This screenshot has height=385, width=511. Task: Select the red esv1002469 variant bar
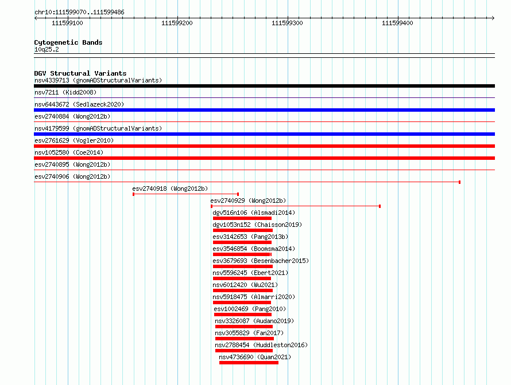[x=243, y=315]
